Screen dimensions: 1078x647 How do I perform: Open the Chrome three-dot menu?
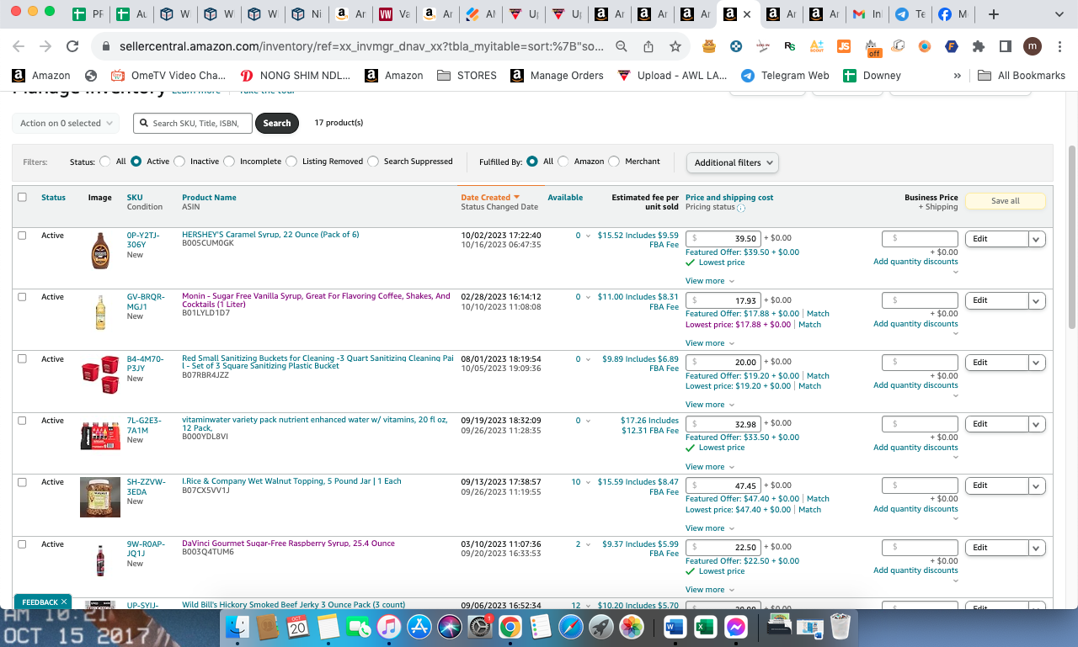[x=1059, y=46]
